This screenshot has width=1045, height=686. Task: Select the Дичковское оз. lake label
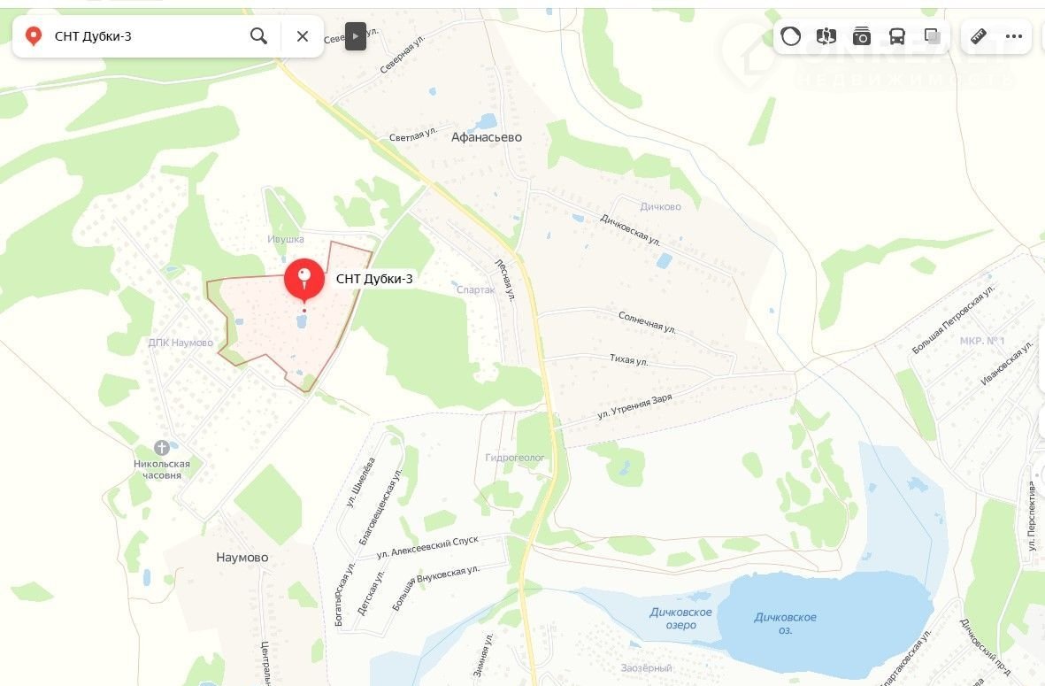click(785, 623)
